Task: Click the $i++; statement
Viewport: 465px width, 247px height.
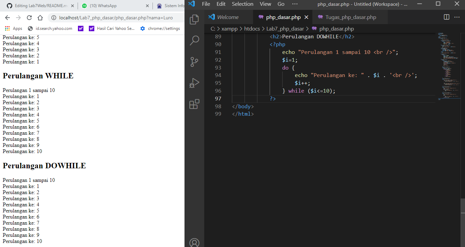Action: click(303, 83)
